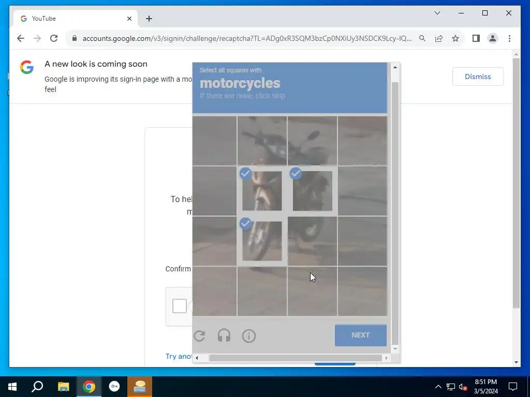Open the key icon app in taskbar
Viewport: 530px width, 397px height.
(x=114, y=387)
